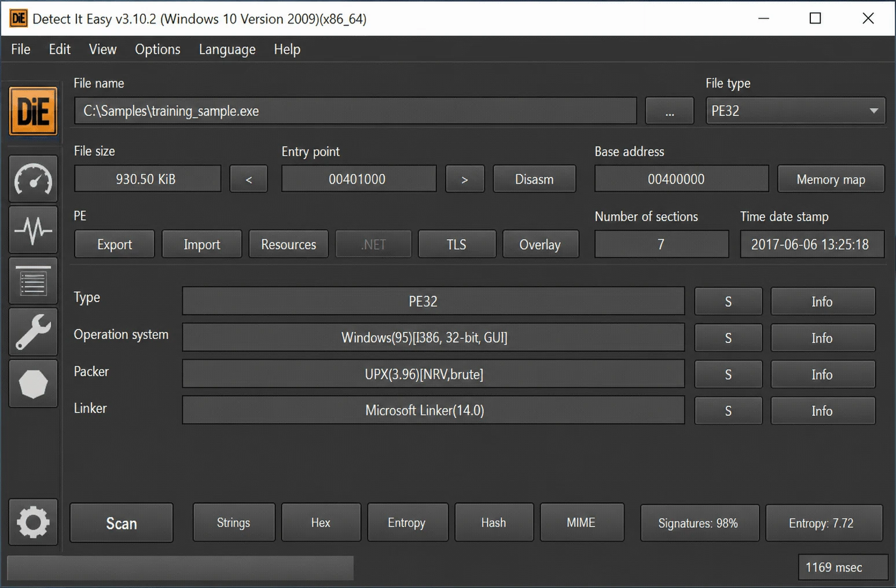The image size is (896, 588).
Task: Open the MIME viewer
Action: click(582, 523)
